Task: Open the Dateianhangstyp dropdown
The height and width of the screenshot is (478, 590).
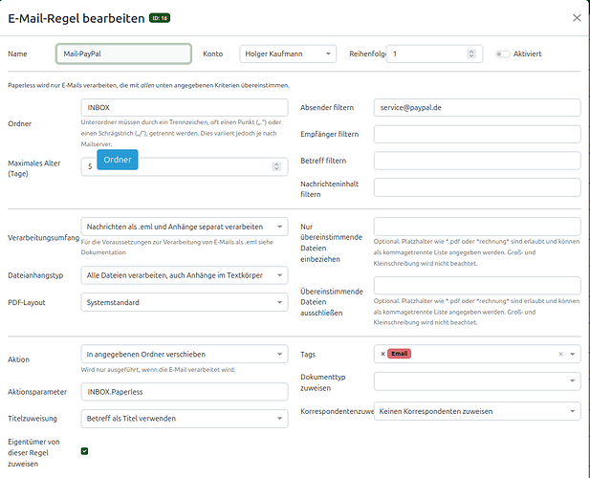Action: coord(184,275)
